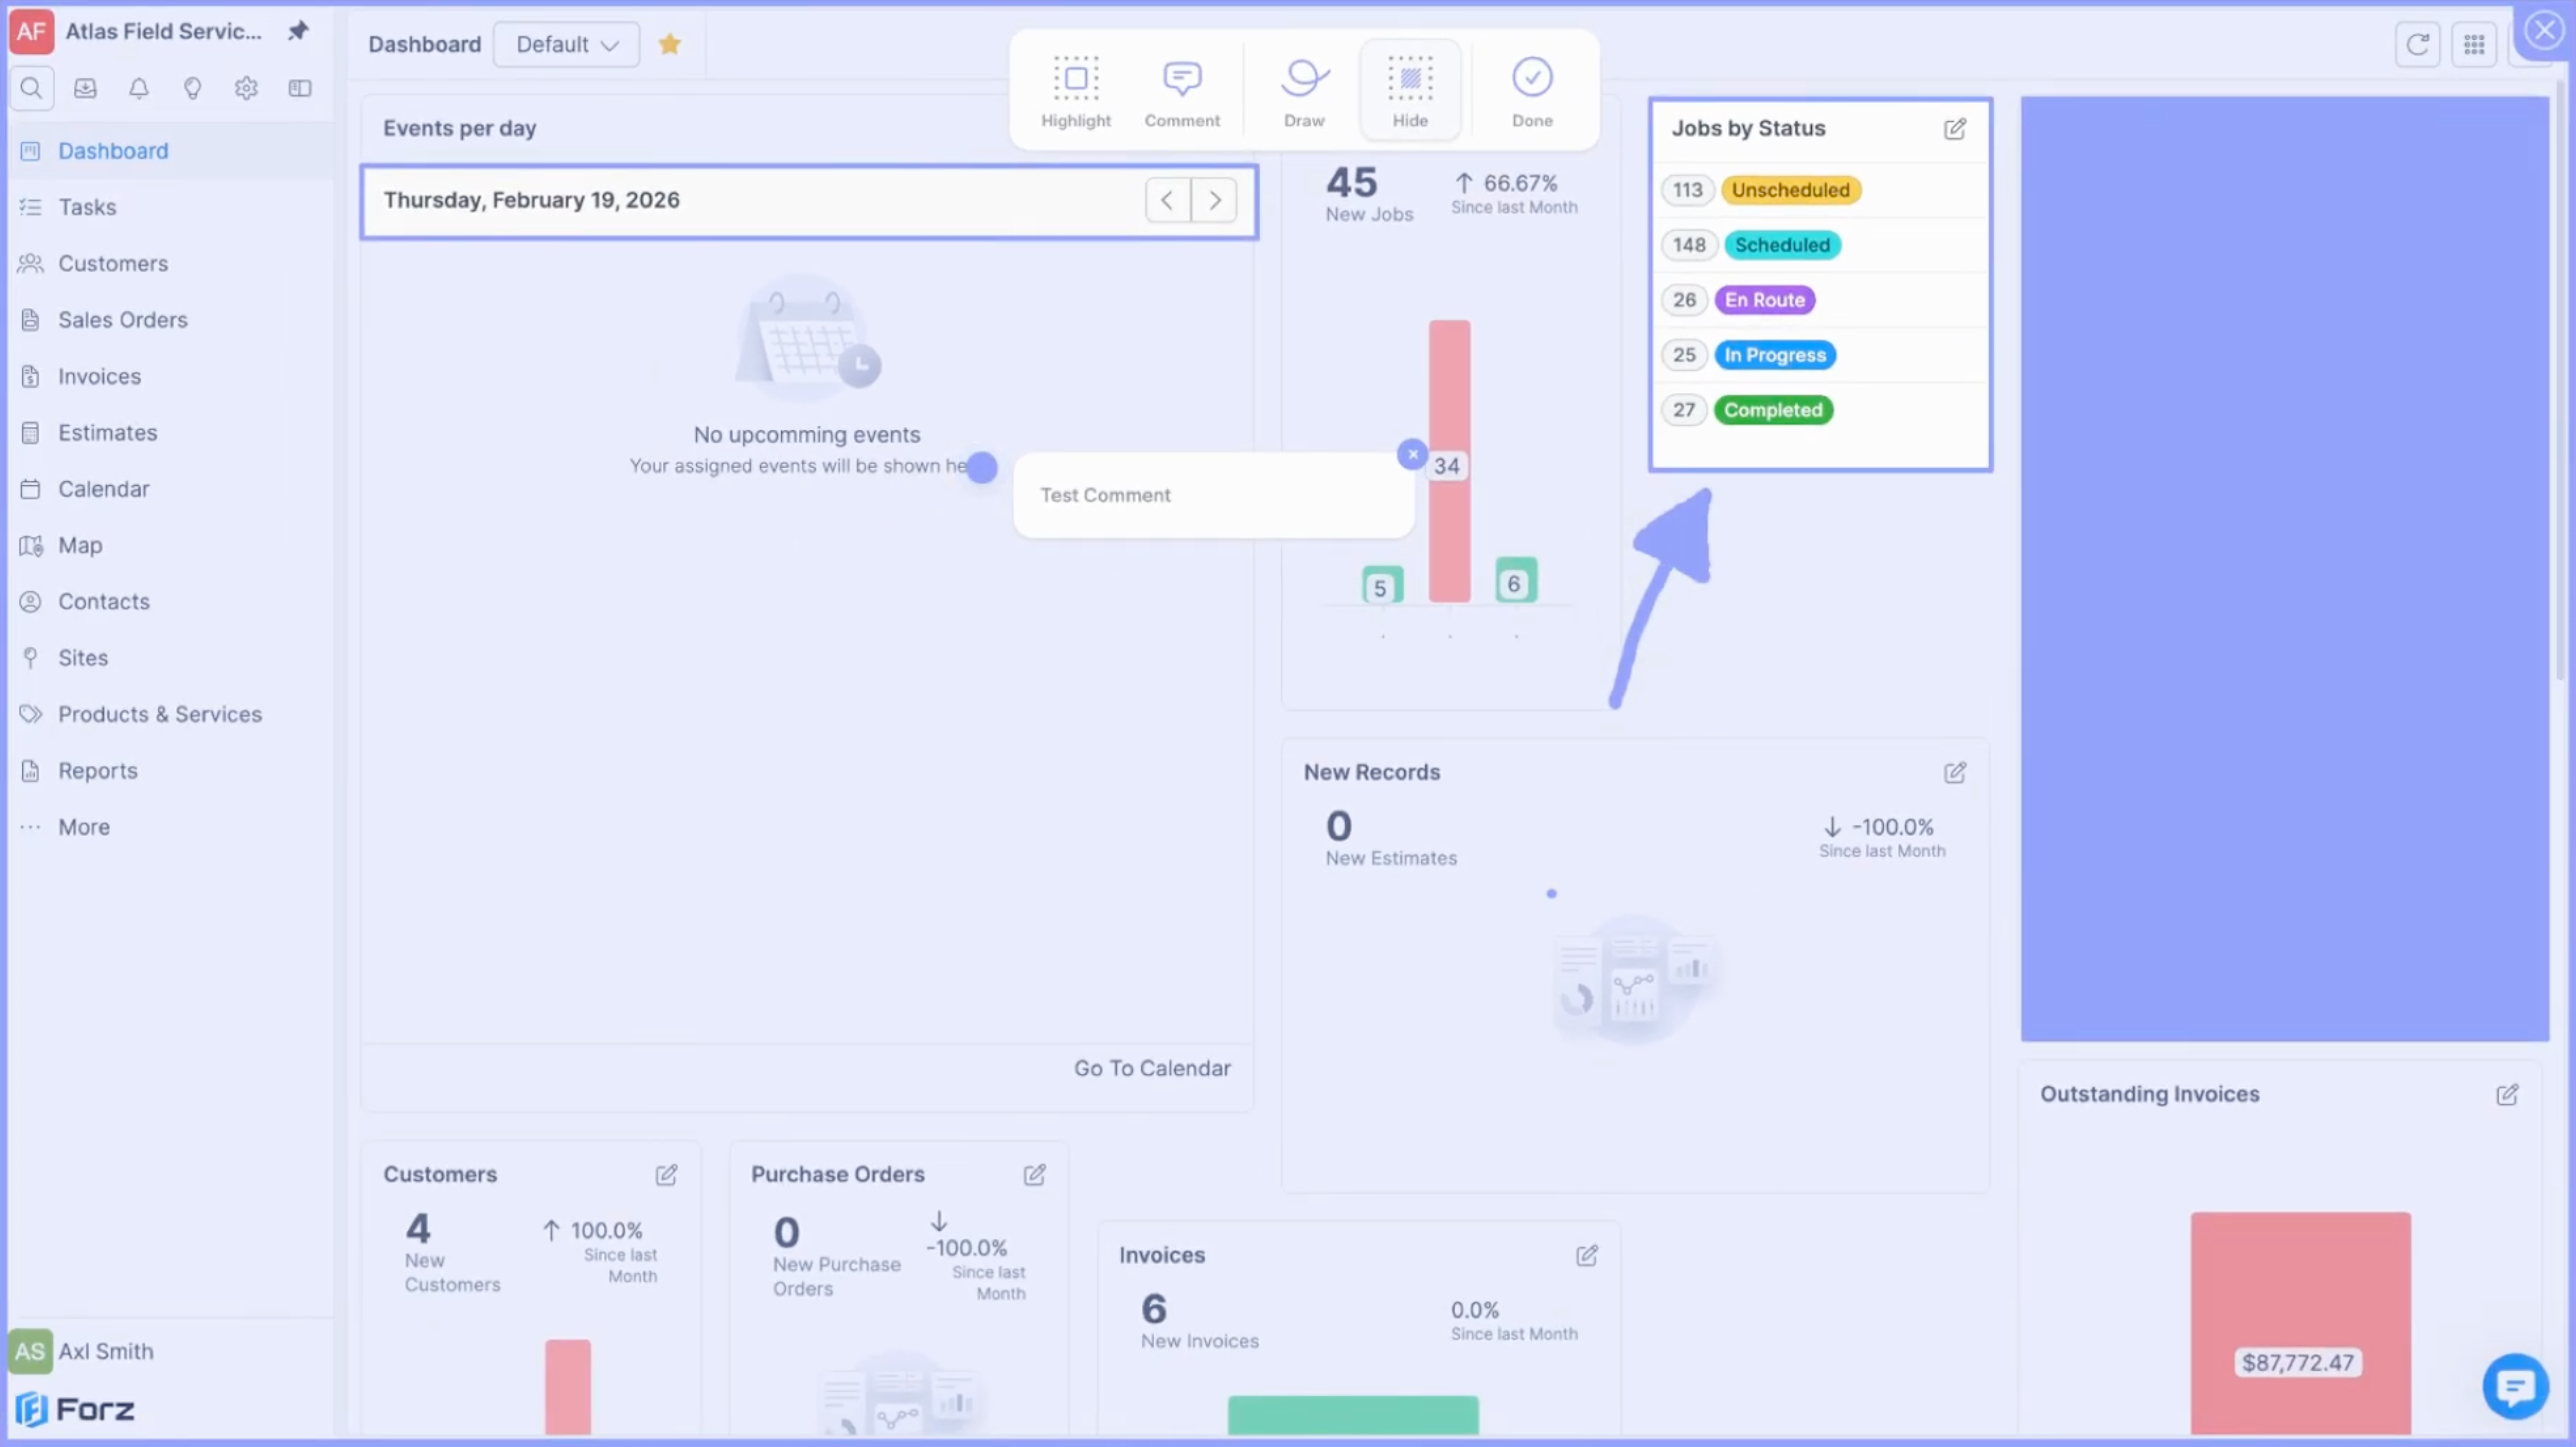Open the notifications bell icon

[139, 88]
